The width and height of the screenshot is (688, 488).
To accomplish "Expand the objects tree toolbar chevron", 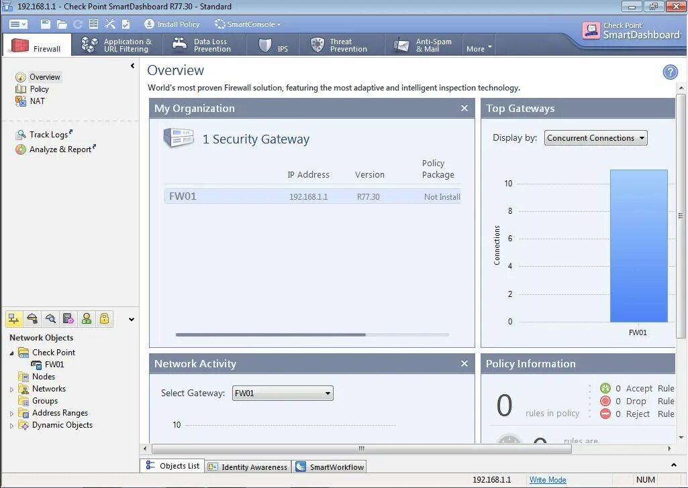I will tap(131, 319).
